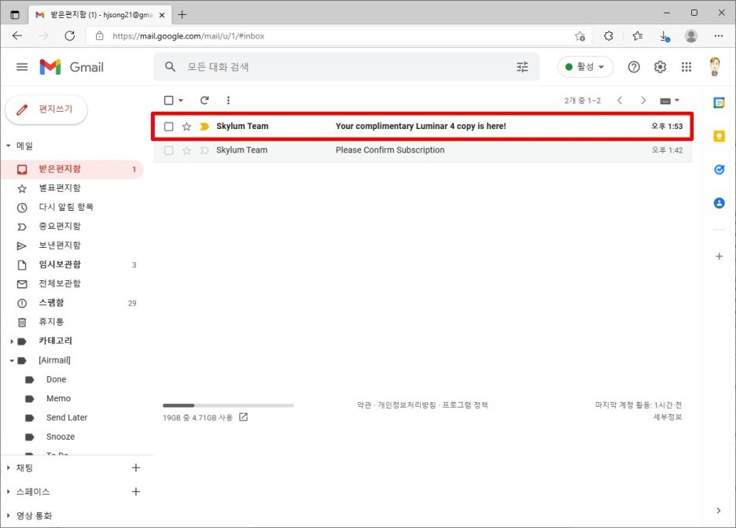Expand the 영상 통화 section
The height and width of the screenshot is (528, 736).
tap(9, 515)
